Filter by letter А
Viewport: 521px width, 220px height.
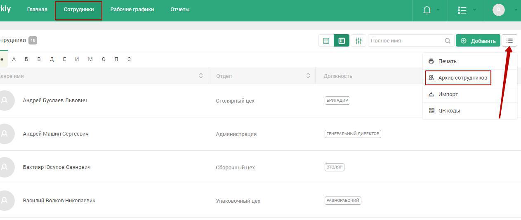(14, 59)
